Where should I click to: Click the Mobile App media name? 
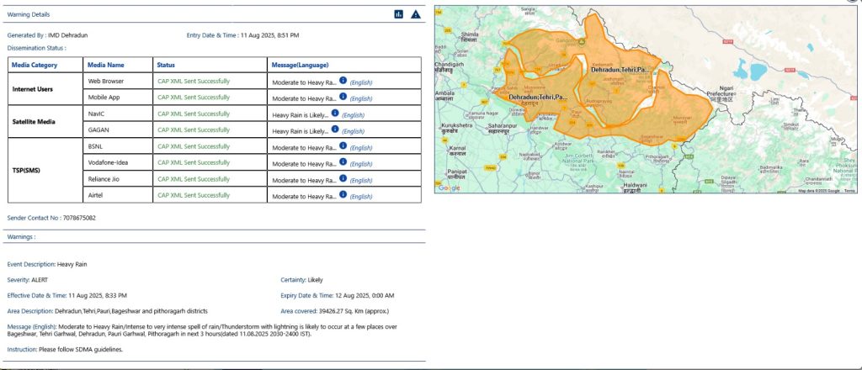tap(104, 98)
